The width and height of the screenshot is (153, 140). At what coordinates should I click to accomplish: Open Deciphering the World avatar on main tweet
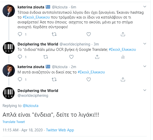(9, 93)
